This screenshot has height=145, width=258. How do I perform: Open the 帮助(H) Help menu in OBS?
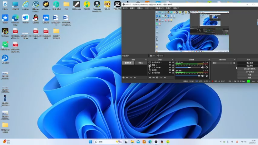coord(176,8)
